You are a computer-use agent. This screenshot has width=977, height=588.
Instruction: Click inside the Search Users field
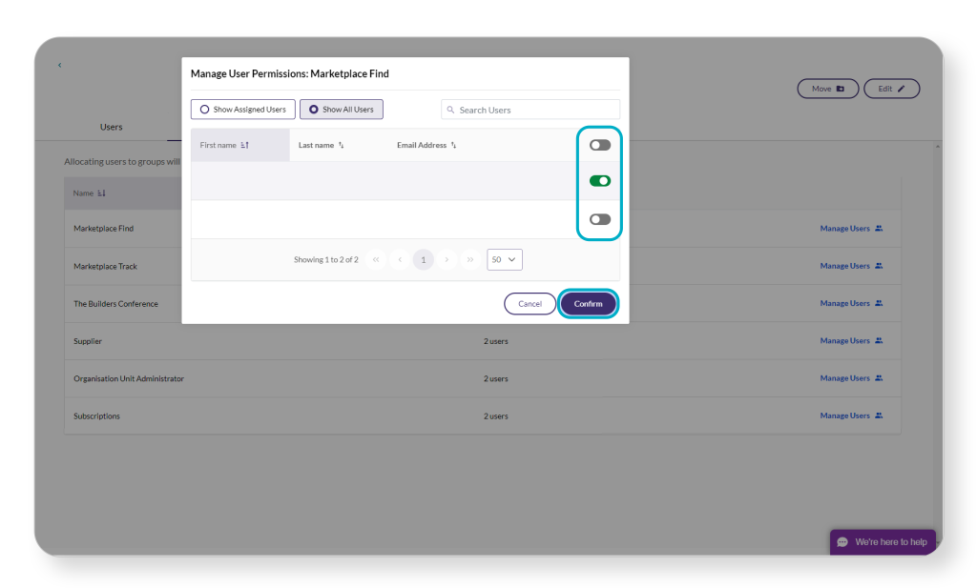pyautogui.click(x=530, y=109)
